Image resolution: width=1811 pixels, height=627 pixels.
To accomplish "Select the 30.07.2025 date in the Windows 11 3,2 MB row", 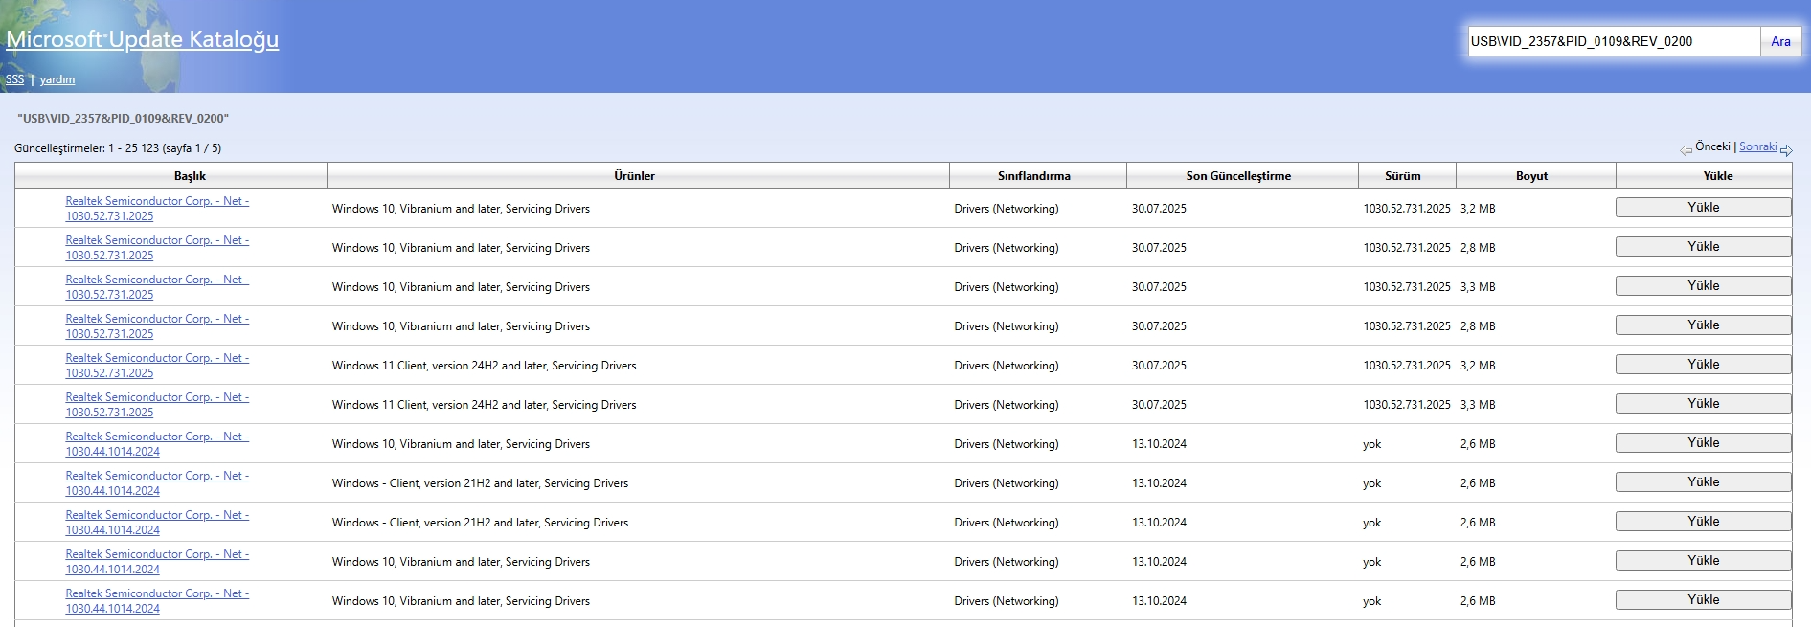I will [x=1159, y=366].
